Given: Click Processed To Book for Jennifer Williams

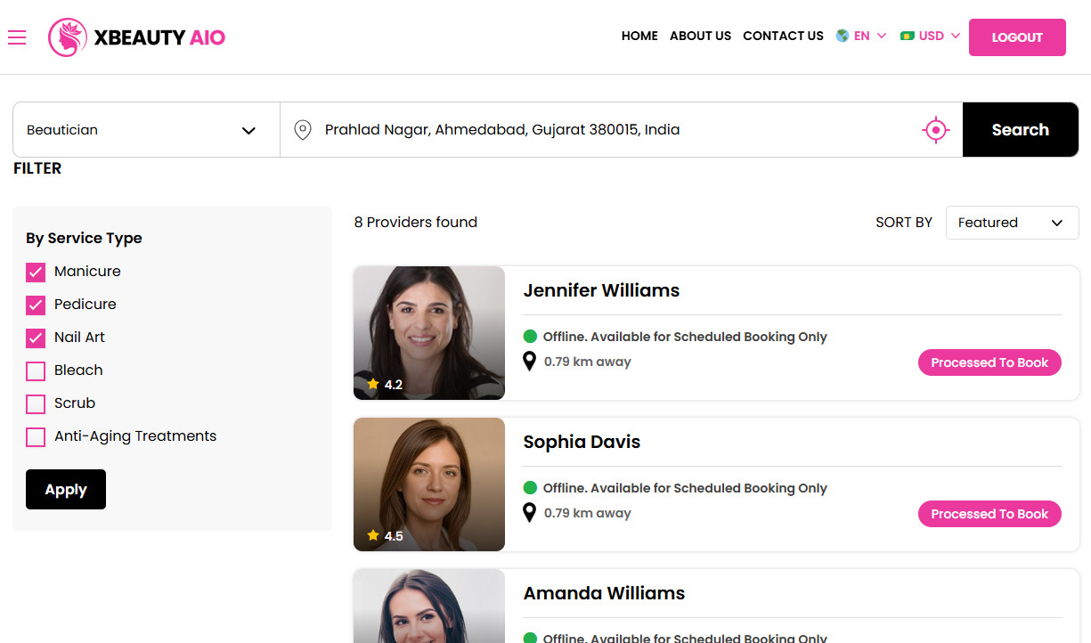Looking at the screenshot, I should [x=989, y=362].
